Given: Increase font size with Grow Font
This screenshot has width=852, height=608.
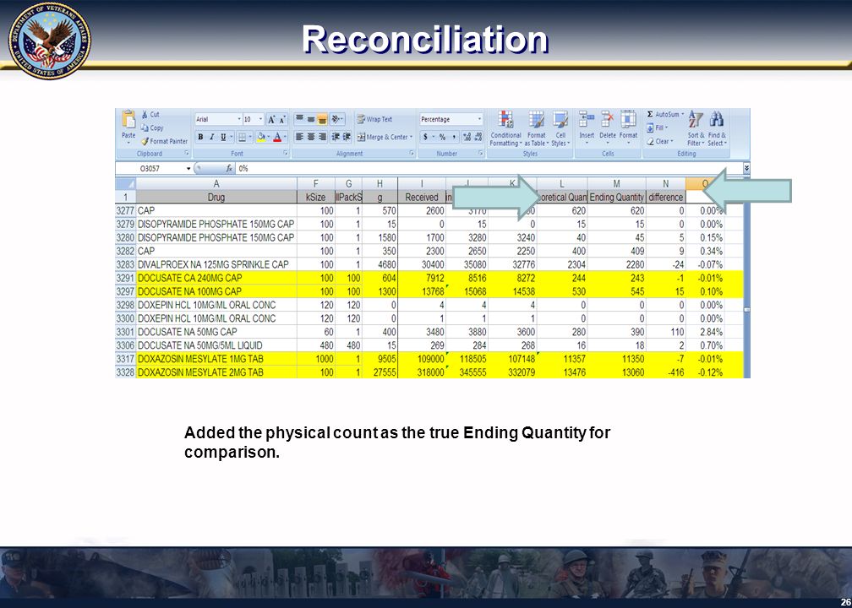Looking at the screenshot, I should coord(271,119).
